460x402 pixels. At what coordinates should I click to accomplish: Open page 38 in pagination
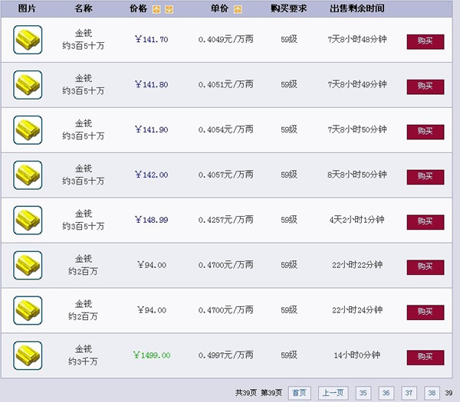click(432, 393)
